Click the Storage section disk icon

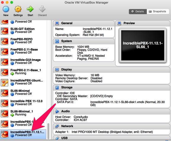pos(57,87)
